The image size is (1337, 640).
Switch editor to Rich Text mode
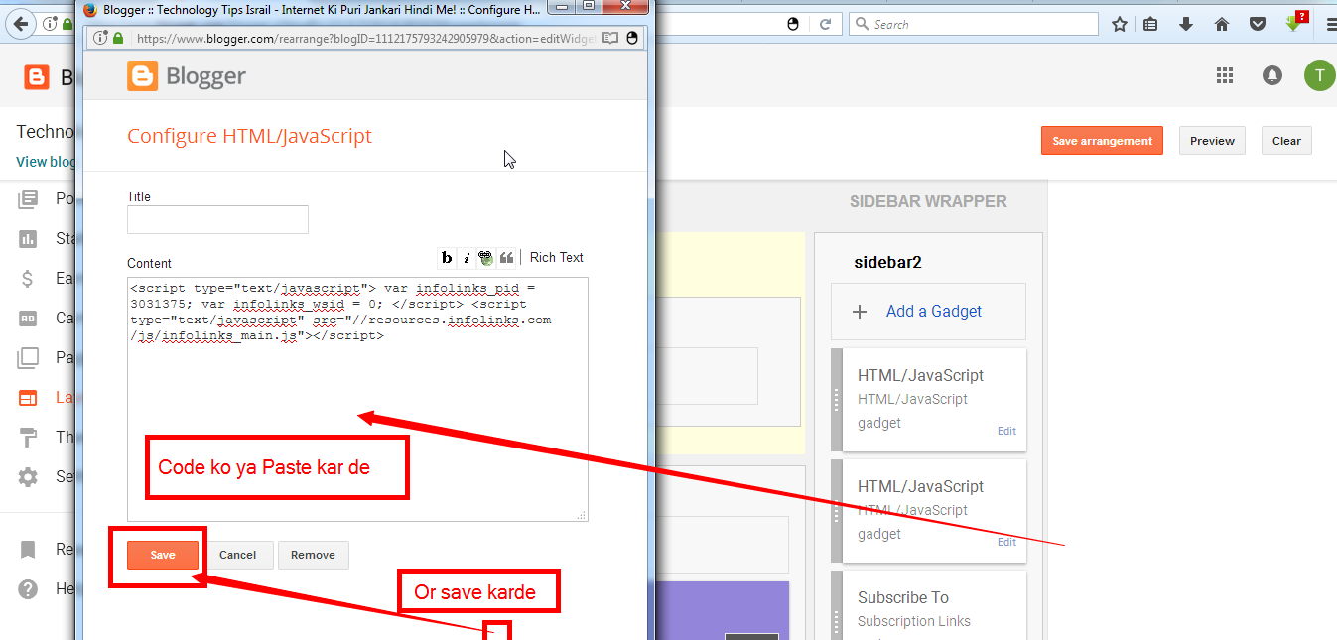[556, 257]
